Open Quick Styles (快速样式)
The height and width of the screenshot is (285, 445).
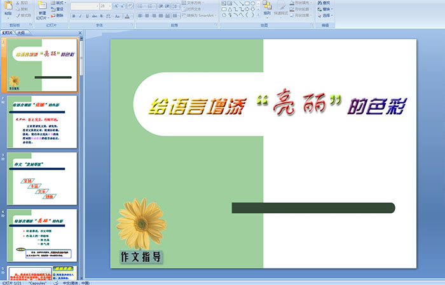pyautogui.click(x=281, y=10)
